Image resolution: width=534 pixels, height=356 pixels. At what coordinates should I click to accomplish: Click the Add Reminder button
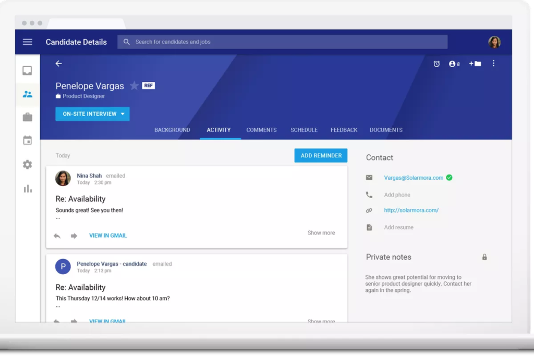[321, 155]
